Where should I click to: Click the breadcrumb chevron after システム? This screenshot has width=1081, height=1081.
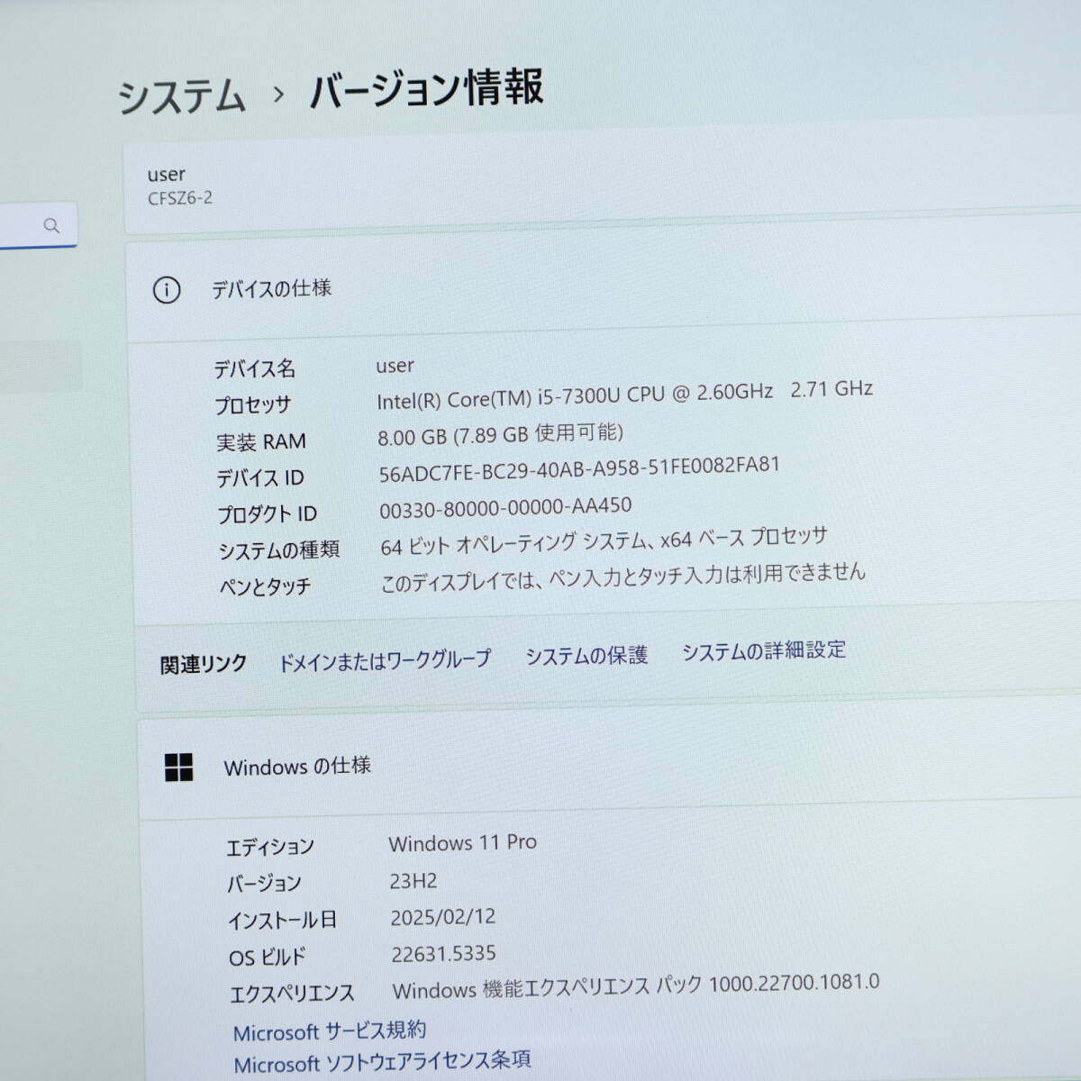pos(277,94)
